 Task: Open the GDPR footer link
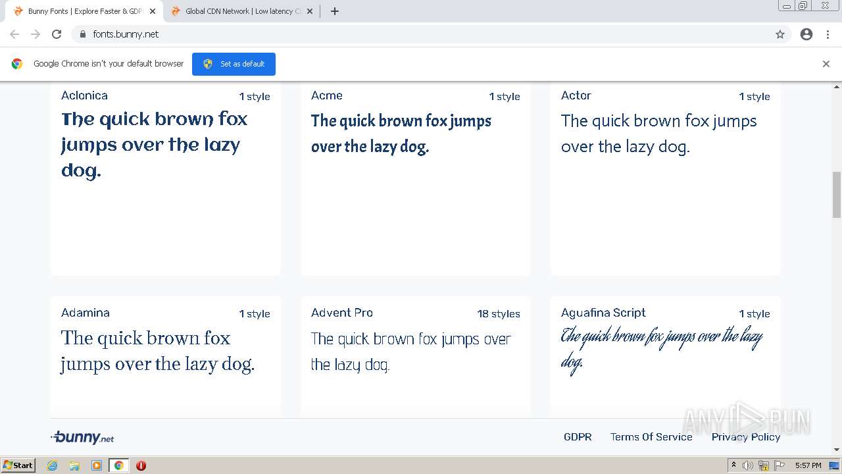click(x=578, y=436)
